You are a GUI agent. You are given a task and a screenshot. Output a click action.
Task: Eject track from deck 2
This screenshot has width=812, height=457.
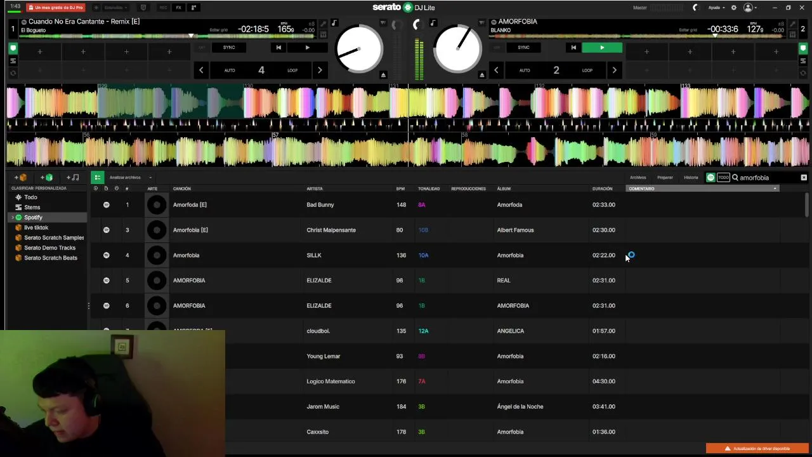pos(481,75)
